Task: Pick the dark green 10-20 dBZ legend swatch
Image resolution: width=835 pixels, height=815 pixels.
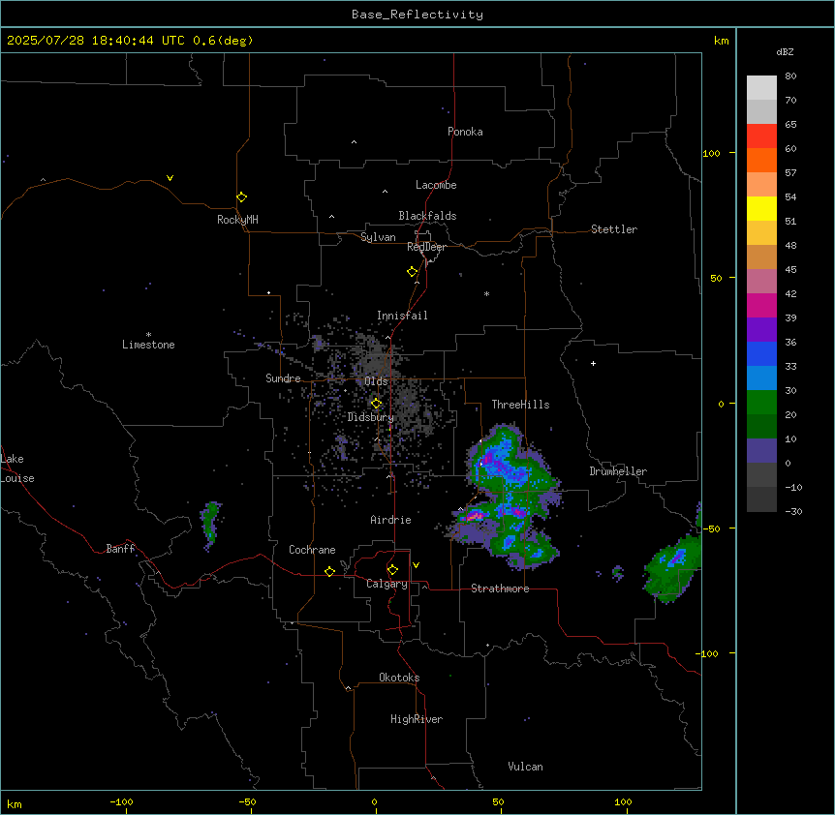Action: point(761,426)
